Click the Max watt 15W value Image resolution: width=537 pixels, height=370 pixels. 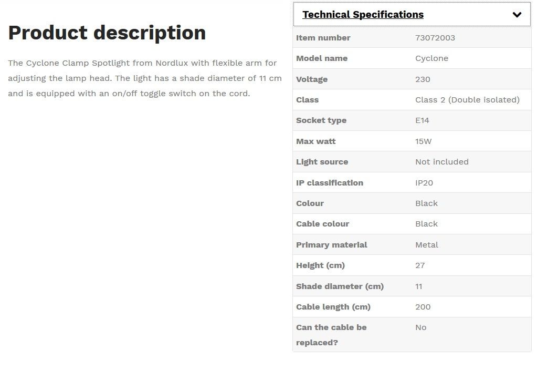(423, 141)
